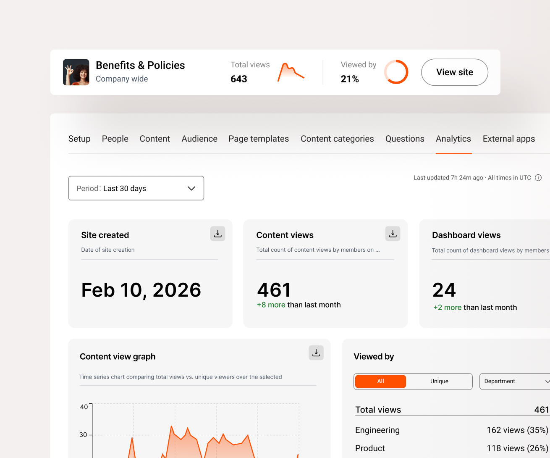The image size is (550, 458).
Task: Download the Content view graph
Action: tap(316, 353)
